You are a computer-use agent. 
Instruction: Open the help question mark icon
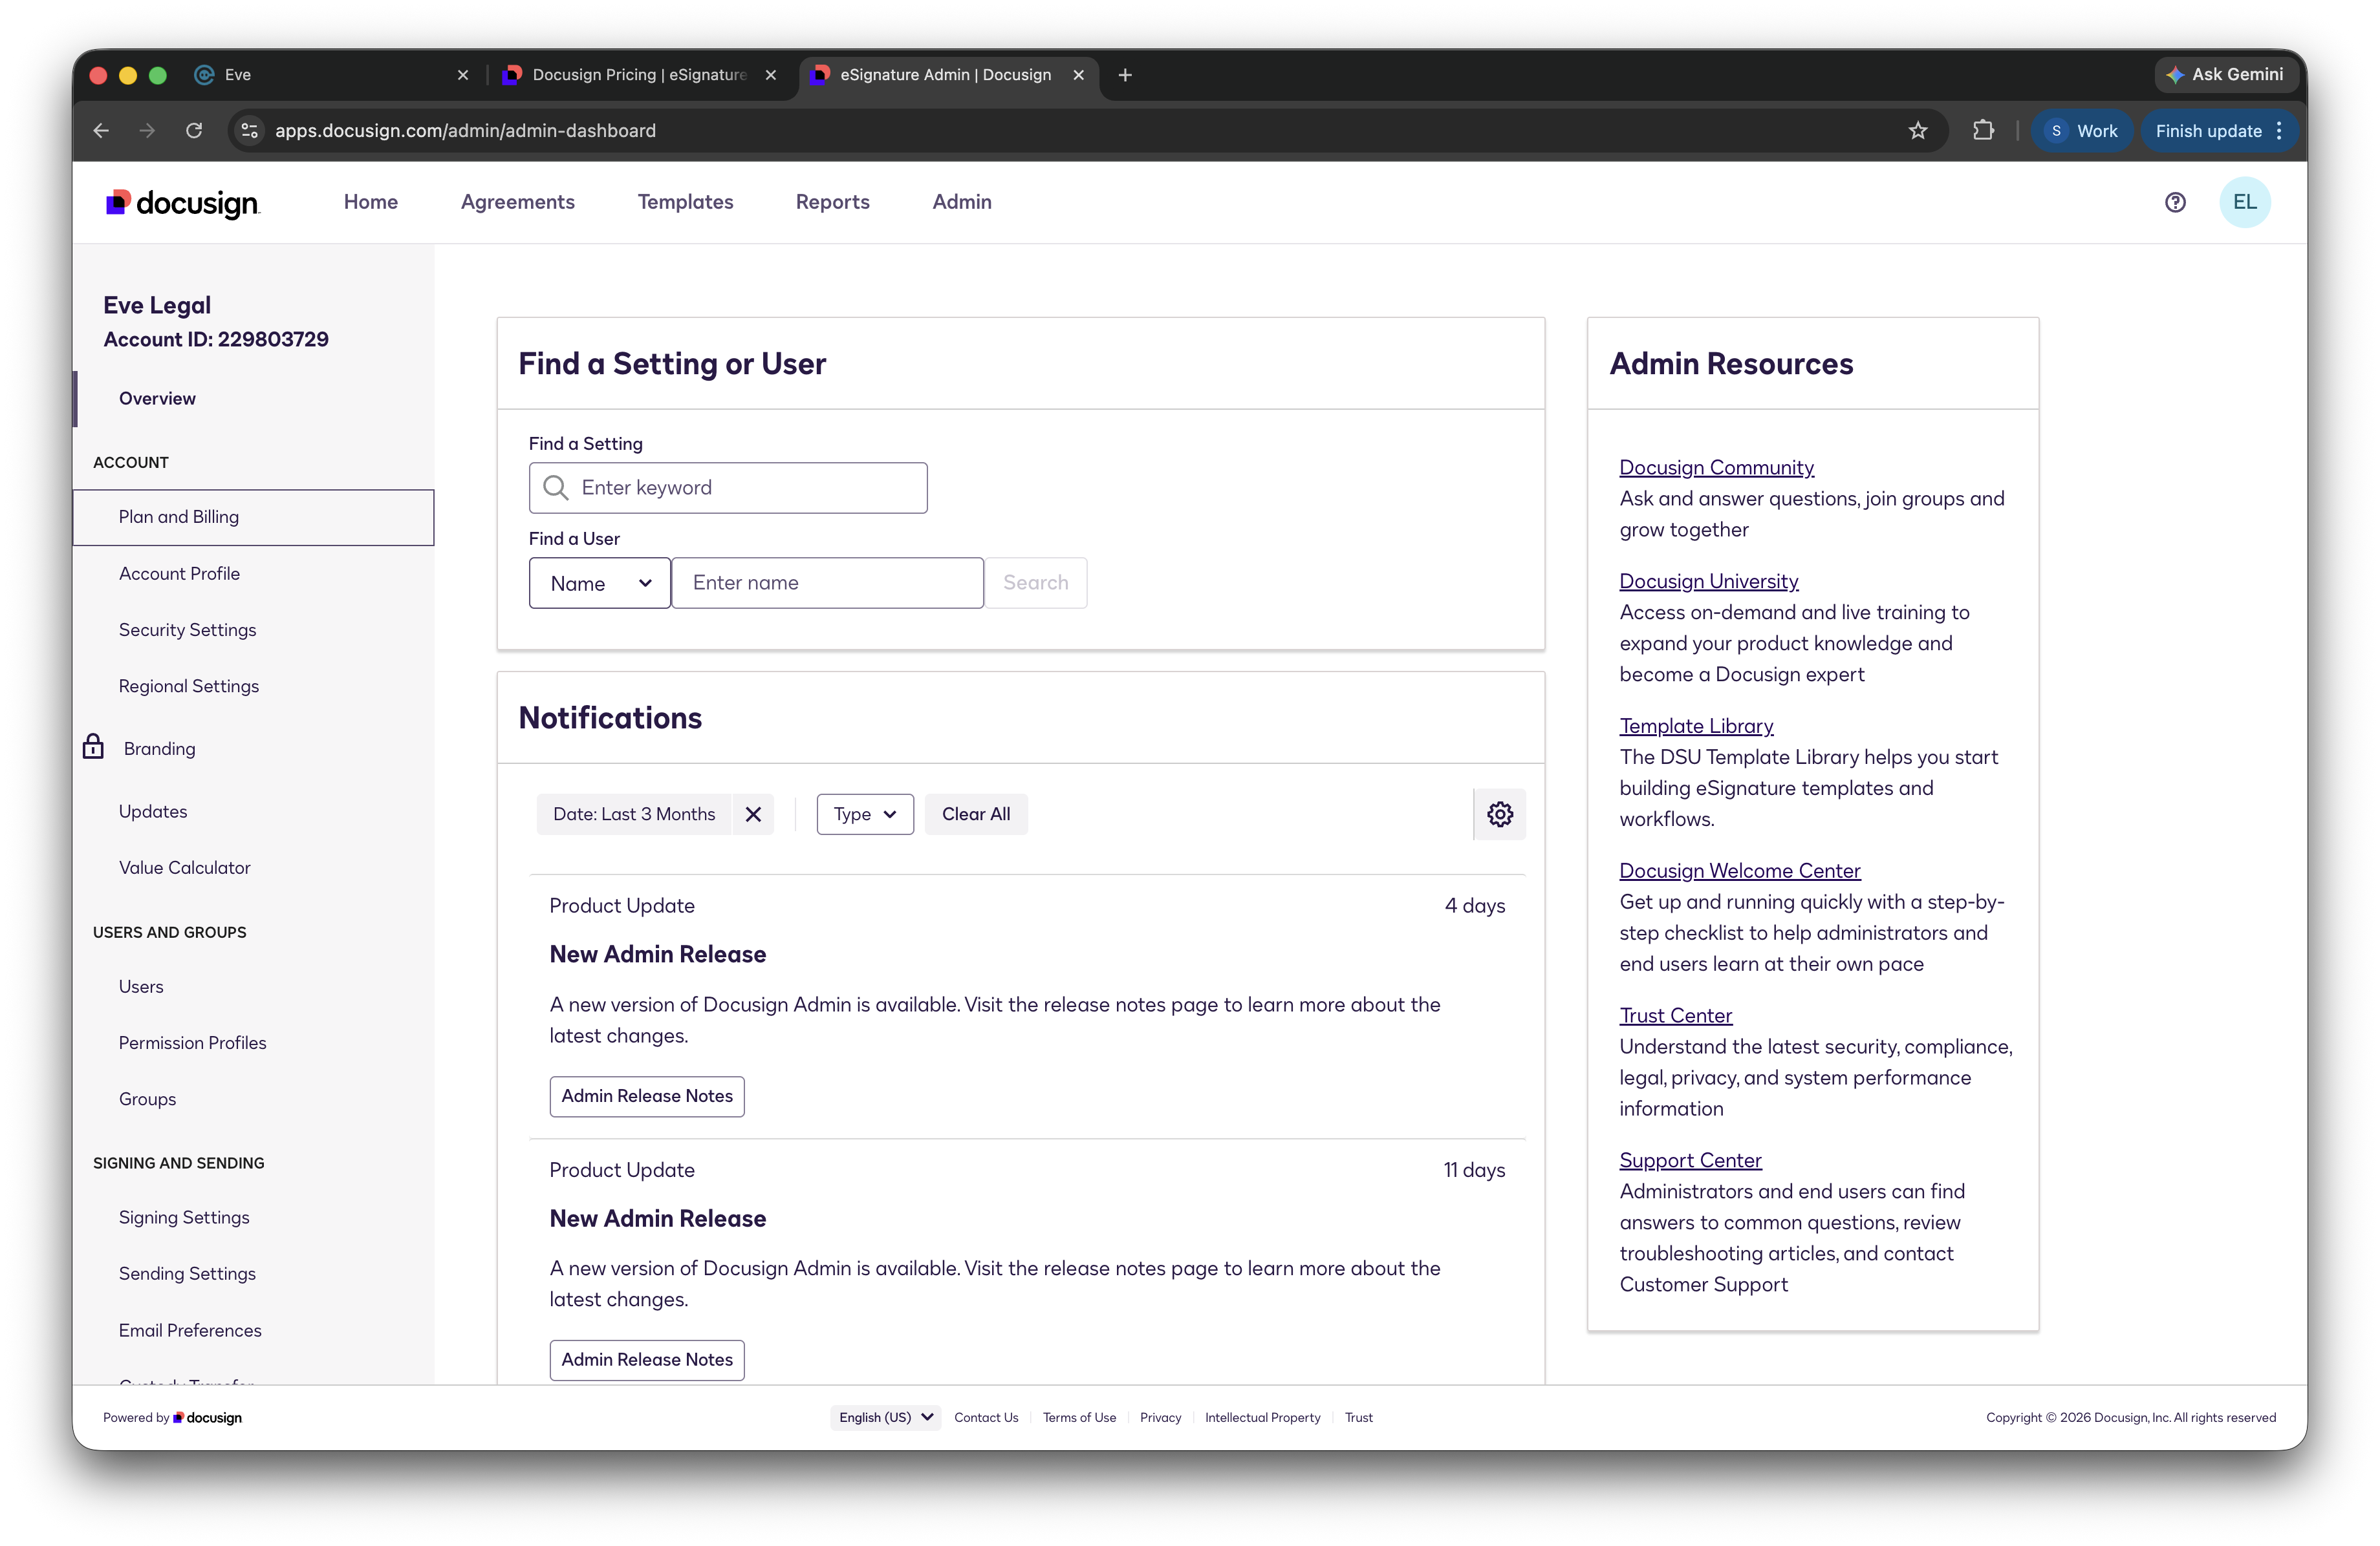[2175, 203]
